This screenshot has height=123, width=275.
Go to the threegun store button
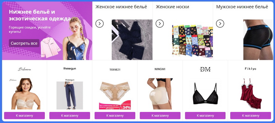[70, 116]
